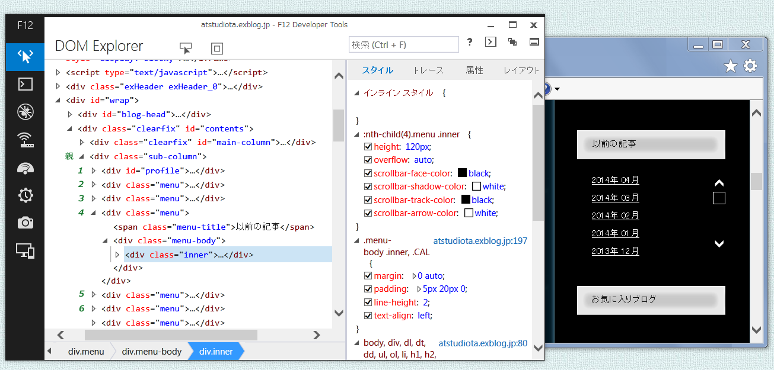Pick the scrollbar-shadow-color white swatch
Screen dimensions: 774x370
(x=476, y=186)
